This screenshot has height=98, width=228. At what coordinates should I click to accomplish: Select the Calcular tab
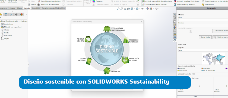27,8
